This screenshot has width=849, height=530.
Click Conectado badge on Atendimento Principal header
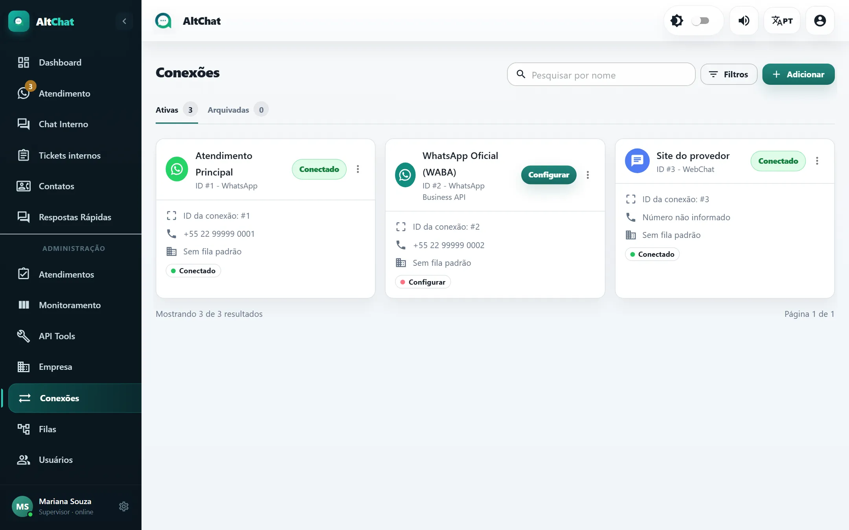tap(319, 169)
